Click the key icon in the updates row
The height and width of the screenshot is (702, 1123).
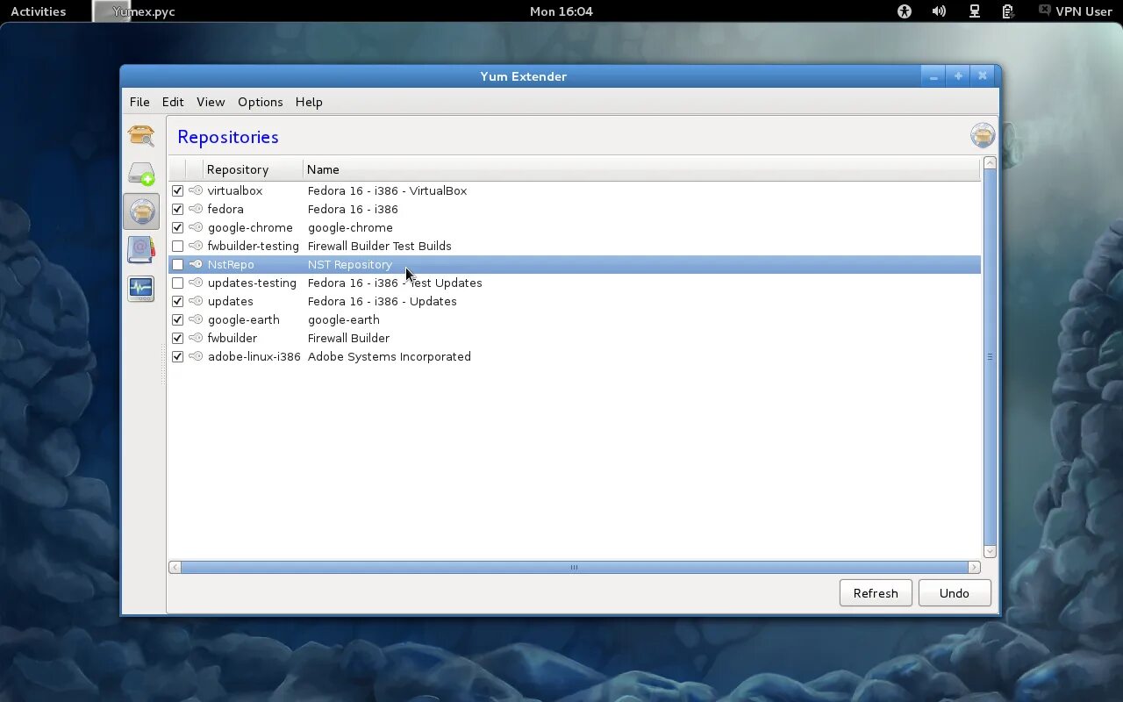pos(196,301)
